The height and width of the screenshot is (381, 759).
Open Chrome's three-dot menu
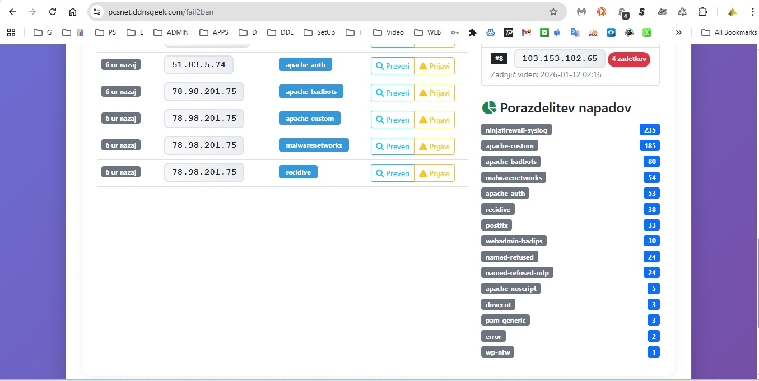click(752, 12)
